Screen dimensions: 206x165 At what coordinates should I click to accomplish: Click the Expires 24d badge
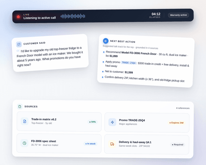click(177, 123)
